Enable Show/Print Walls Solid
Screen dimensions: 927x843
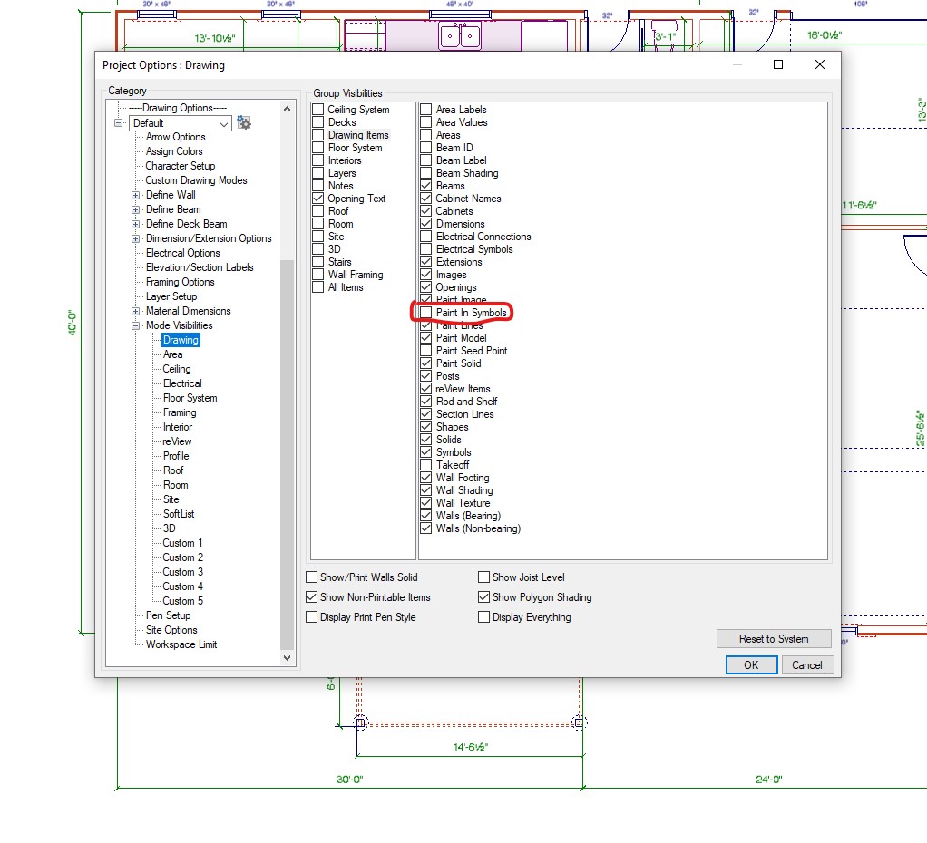coord(311,577)
